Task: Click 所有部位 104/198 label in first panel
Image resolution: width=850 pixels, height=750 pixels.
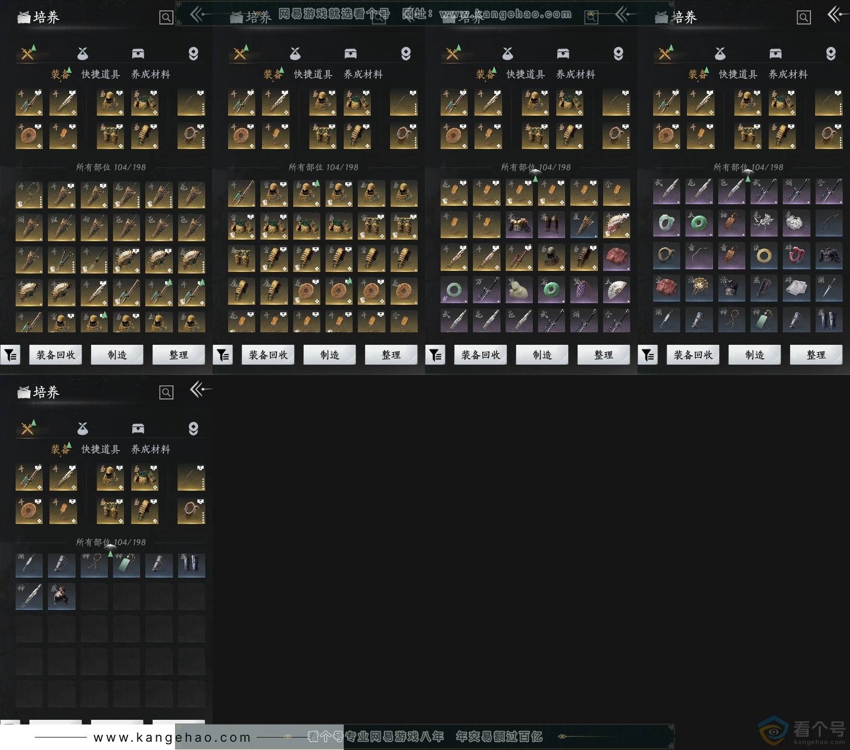Action: click(x=111, y=167)
